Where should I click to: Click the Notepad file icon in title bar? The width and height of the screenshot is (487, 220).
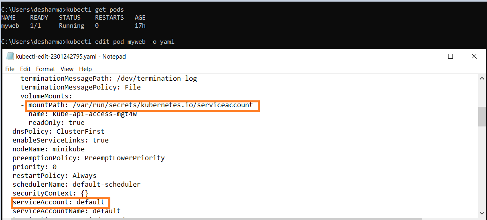pos(10,57)
